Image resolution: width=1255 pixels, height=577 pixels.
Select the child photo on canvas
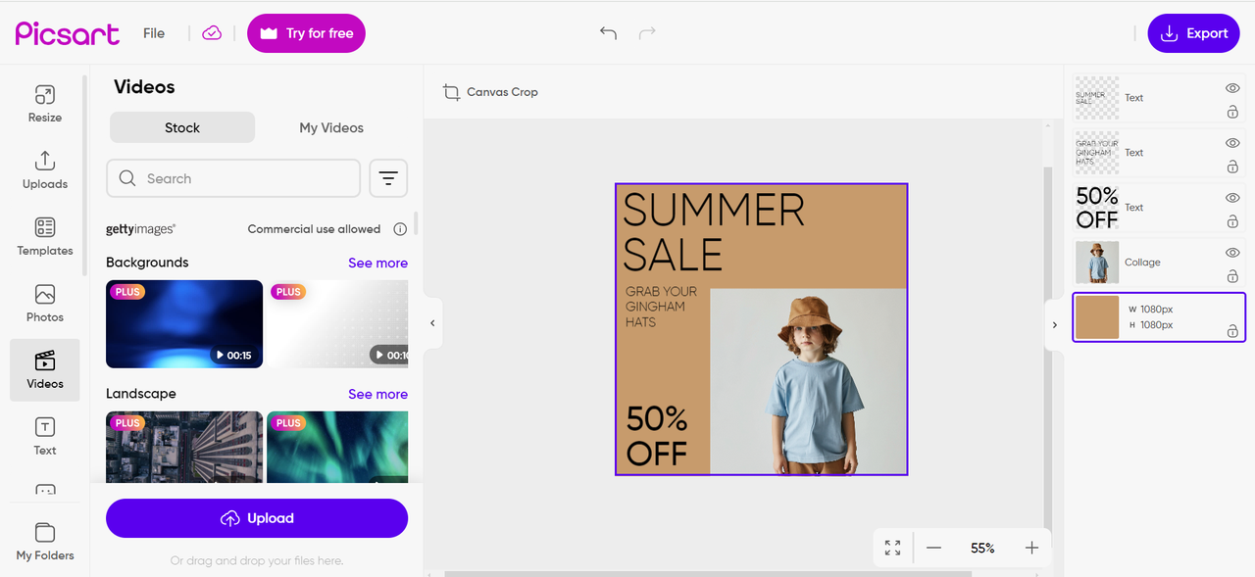[x=808, y=382]
